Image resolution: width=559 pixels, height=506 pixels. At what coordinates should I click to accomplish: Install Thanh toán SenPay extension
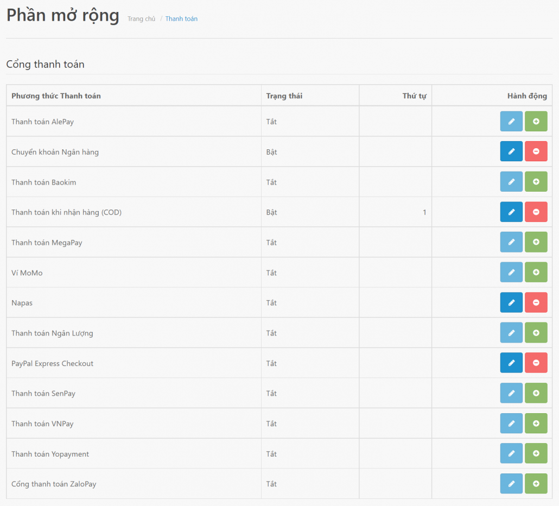[x=536, y=393]
